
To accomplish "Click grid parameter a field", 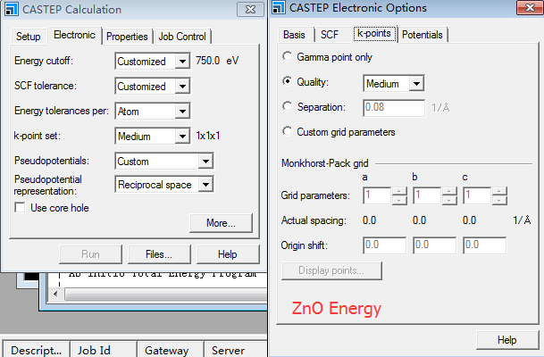I will [x=377, y=195].
